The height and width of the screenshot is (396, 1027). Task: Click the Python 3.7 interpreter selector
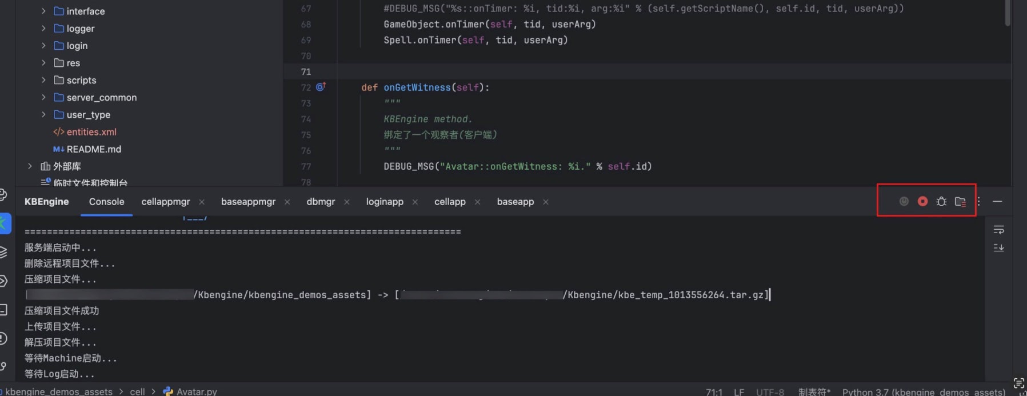923,391
